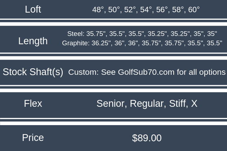Pick the X flex option
The image size is (227, 151).
point(194,104)
